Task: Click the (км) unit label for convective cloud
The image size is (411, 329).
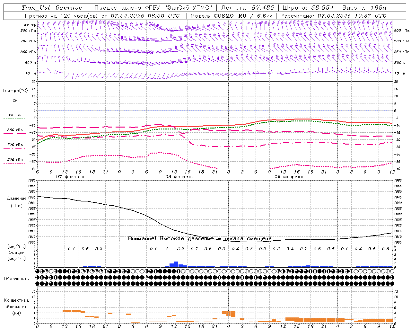Action: [16, 313]
